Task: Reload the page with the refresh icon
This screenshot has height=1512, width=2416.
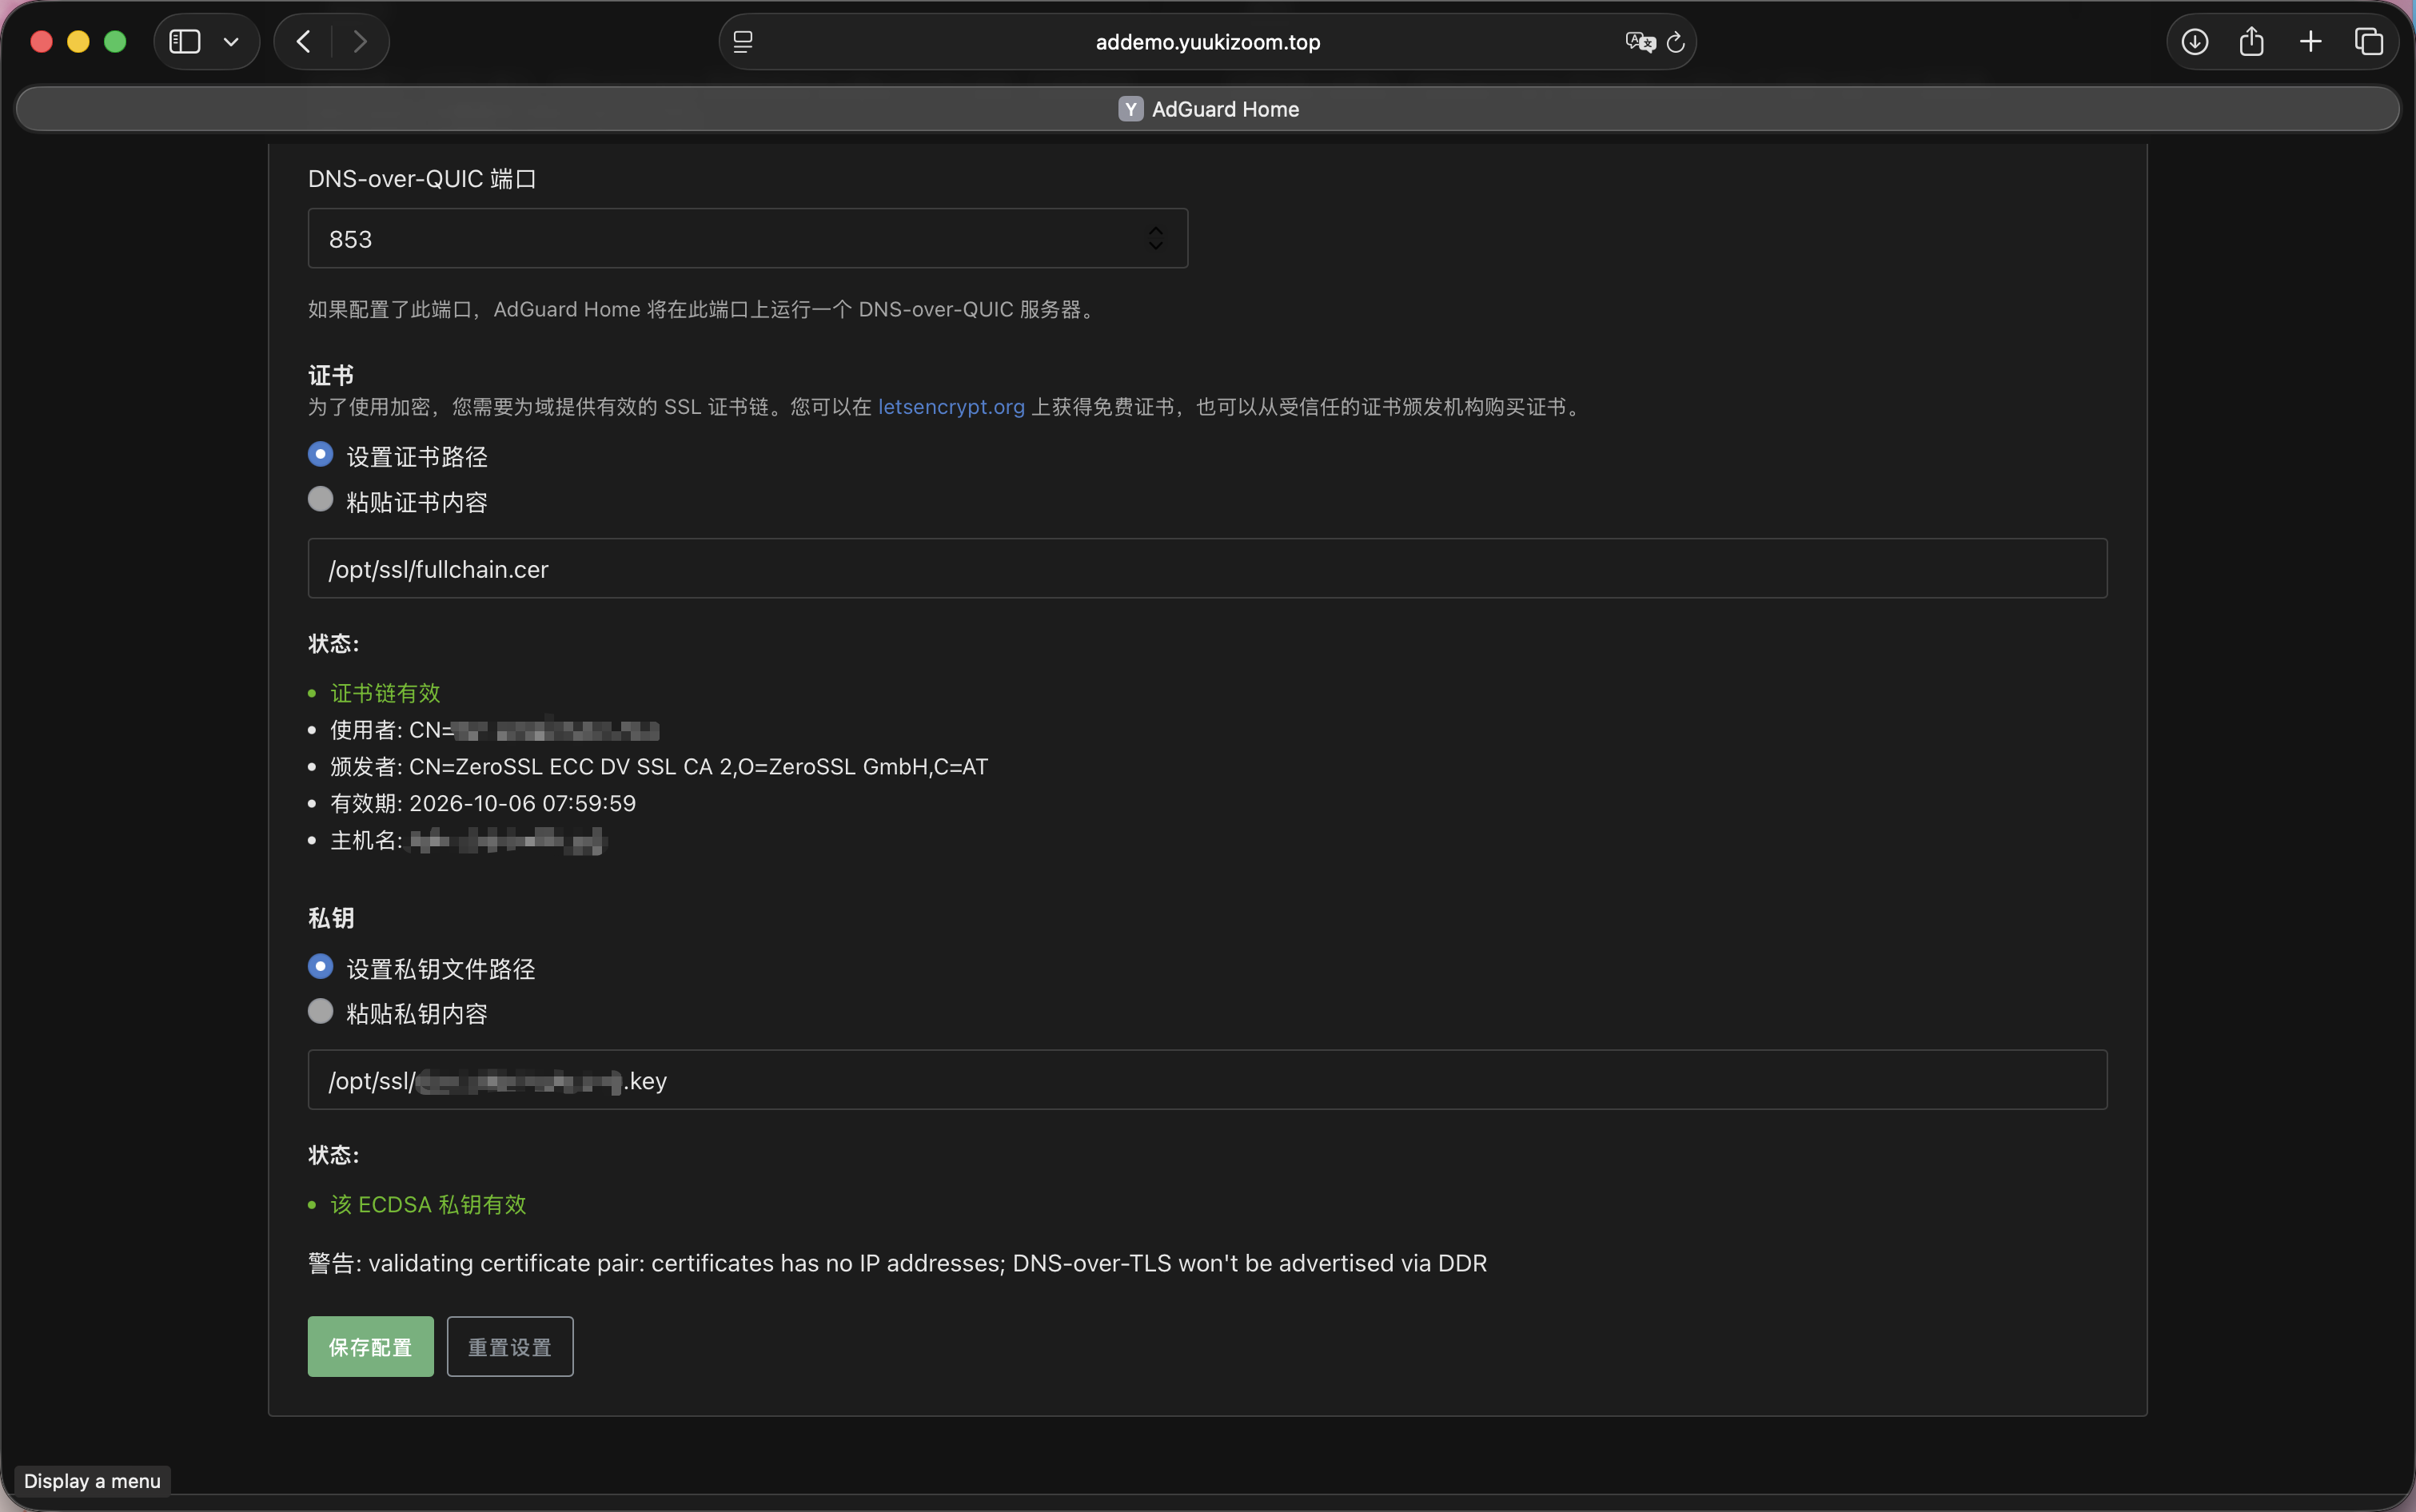Action: (1676, 42)
